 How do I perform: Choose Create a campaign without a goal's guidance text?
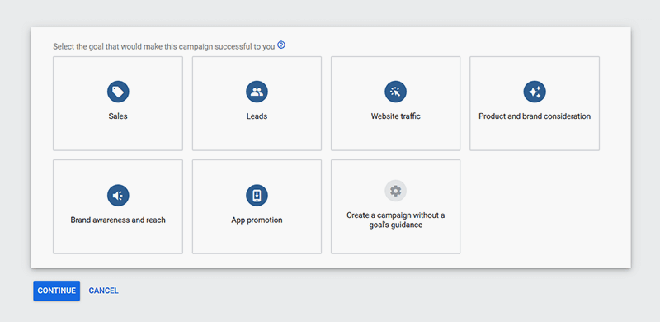[396, 220]
